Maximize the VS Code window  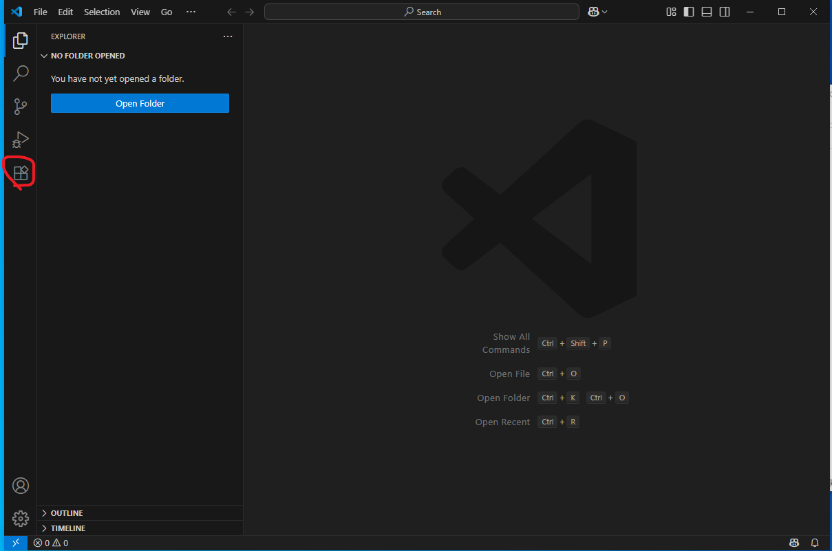click(x=782, y=12)
